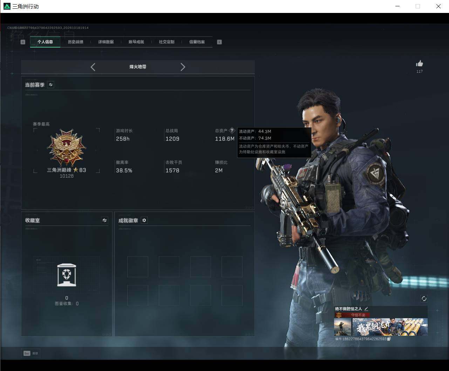Give a thumbs-up like to the profile
This screenshot has height=371, width=449.
420,63
